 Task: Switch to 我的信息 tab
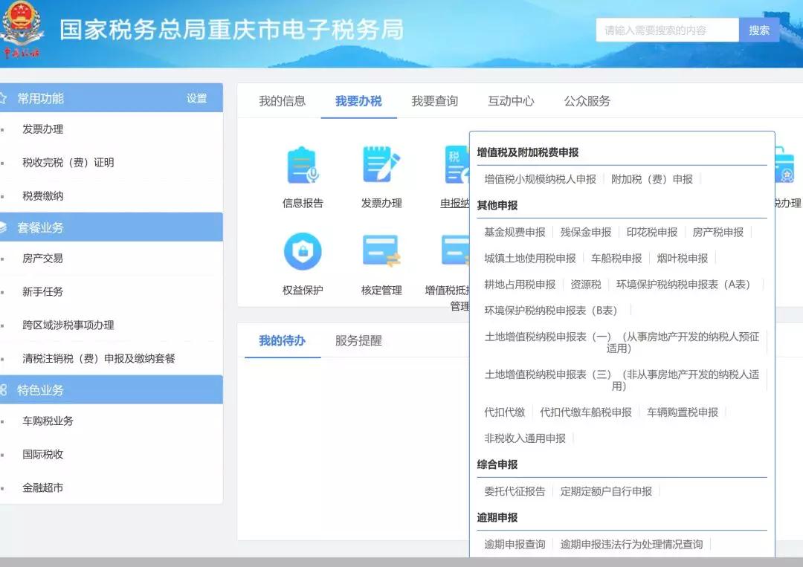pyautogui.click(x=282, y=101)
